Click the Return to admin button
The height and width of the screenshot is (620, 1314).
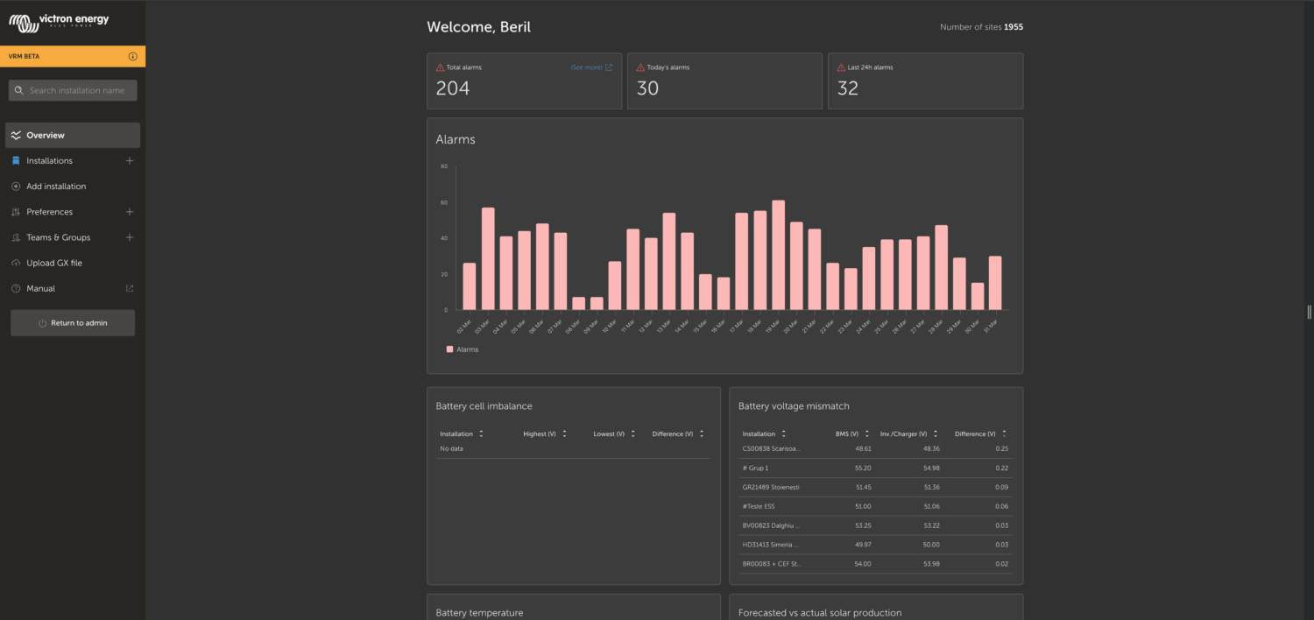72,322
